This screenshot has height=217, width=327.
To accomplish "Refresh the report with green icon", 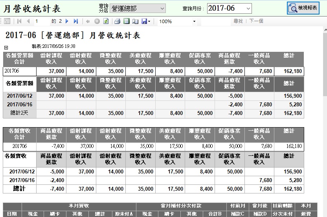I will (106, 21).
